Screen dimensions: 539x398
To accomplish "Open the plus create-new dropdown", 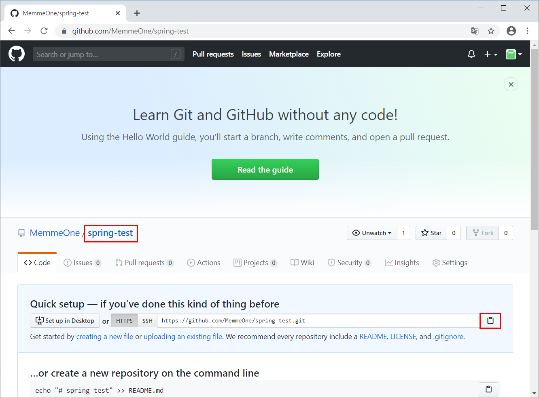I will tap(491, 54).
